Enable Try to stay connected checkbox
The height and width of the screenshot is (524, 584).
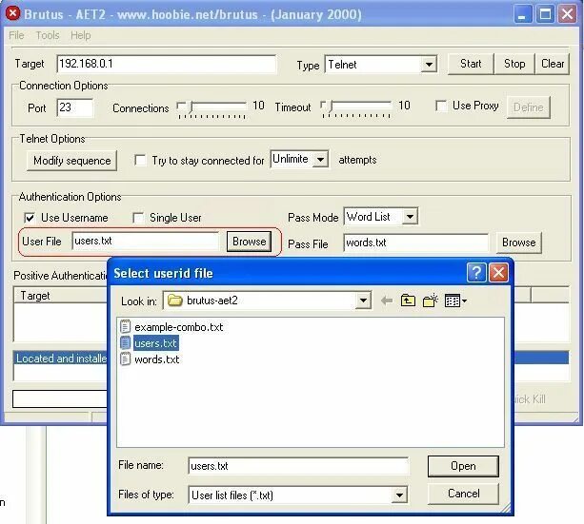[140, 161]
